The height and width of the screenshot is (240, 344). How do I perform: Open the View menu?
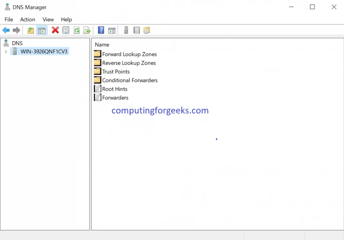coord(48,20)
